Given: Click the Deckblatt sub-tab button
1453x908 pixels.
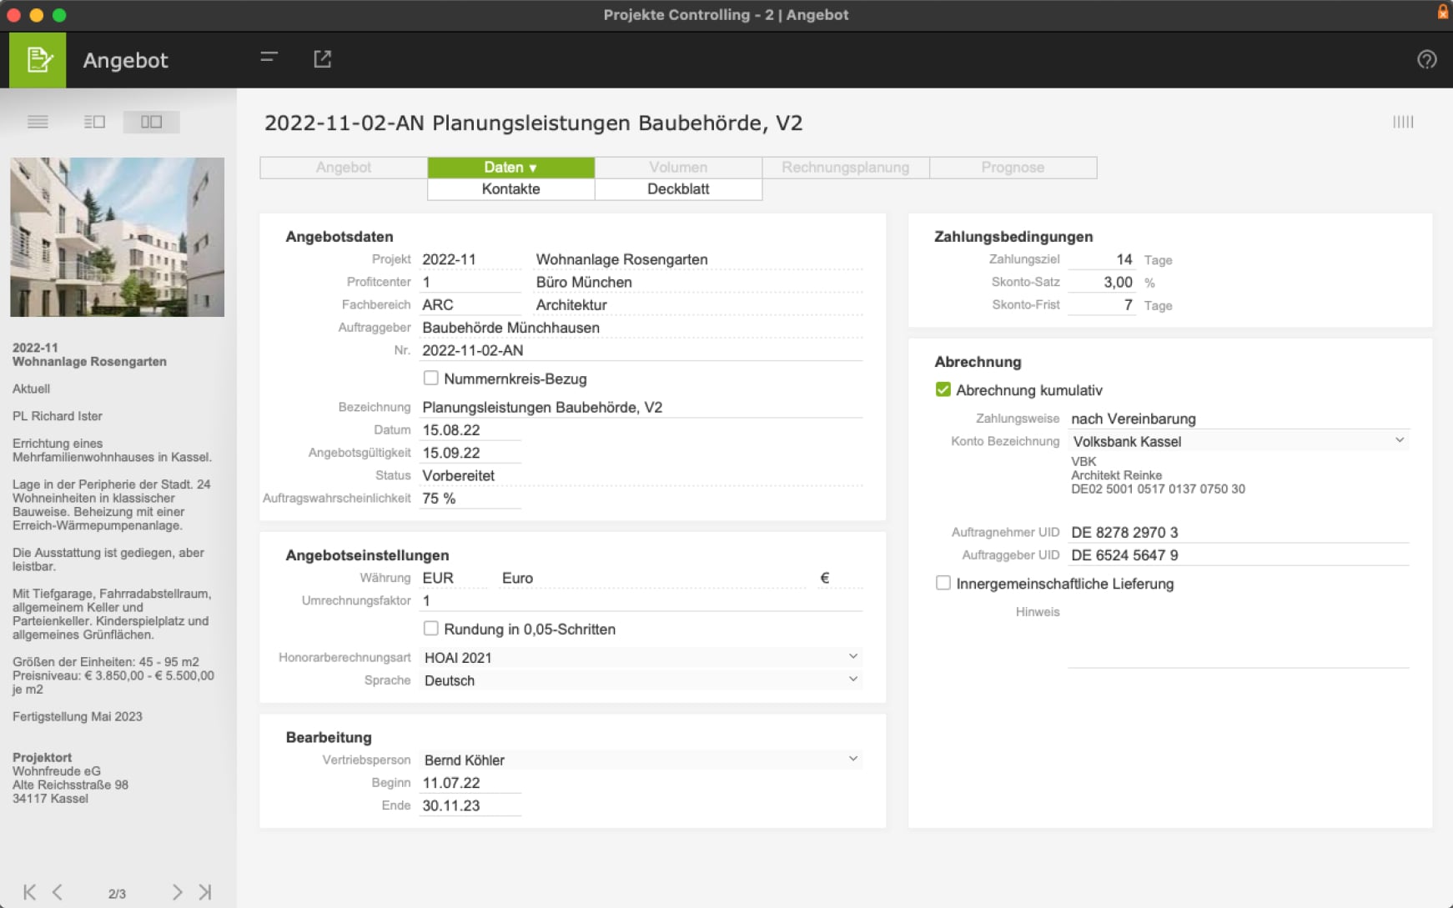Looking at the screenshot, I should point(678,189).
